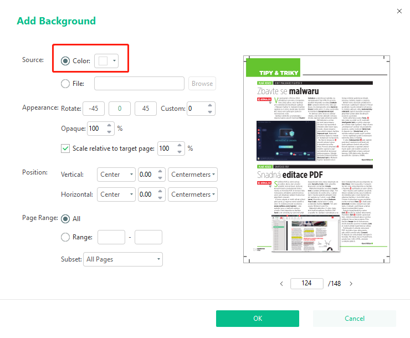Viewport: 410px width, 338px height.
Task: Select the Range page option
Action: point(66,237)
